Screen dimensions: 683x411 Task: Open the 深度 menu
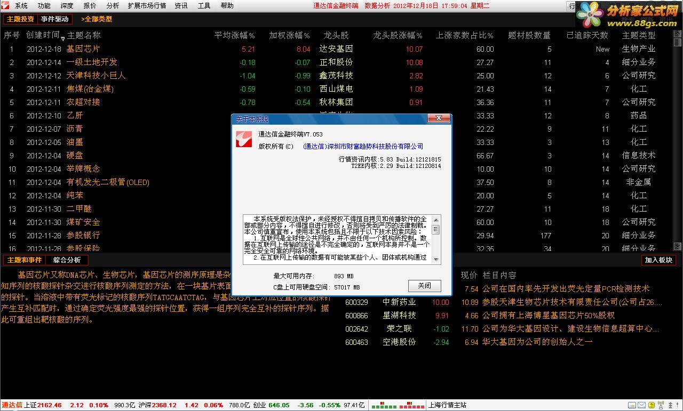[x=67, y=6]
